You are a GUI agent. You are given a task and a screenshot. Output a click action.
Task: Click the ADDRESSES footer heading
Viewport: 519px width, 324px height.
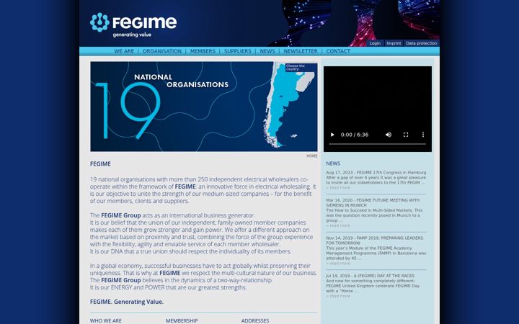pos(255,320)
